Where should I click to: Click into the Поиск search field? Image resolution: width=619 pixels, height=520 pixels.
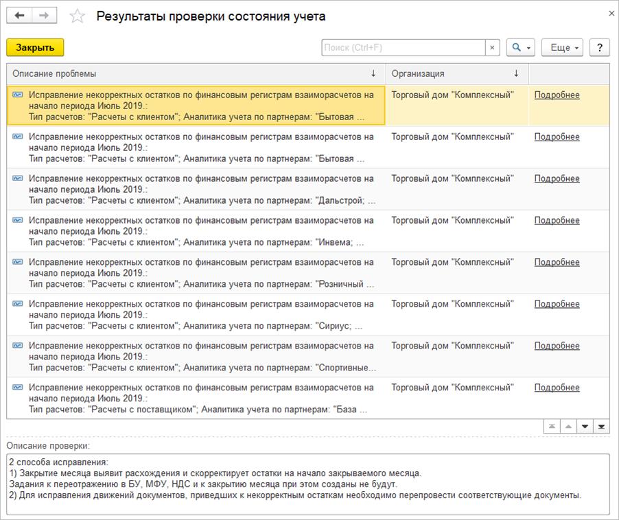(x=404, y=47)
